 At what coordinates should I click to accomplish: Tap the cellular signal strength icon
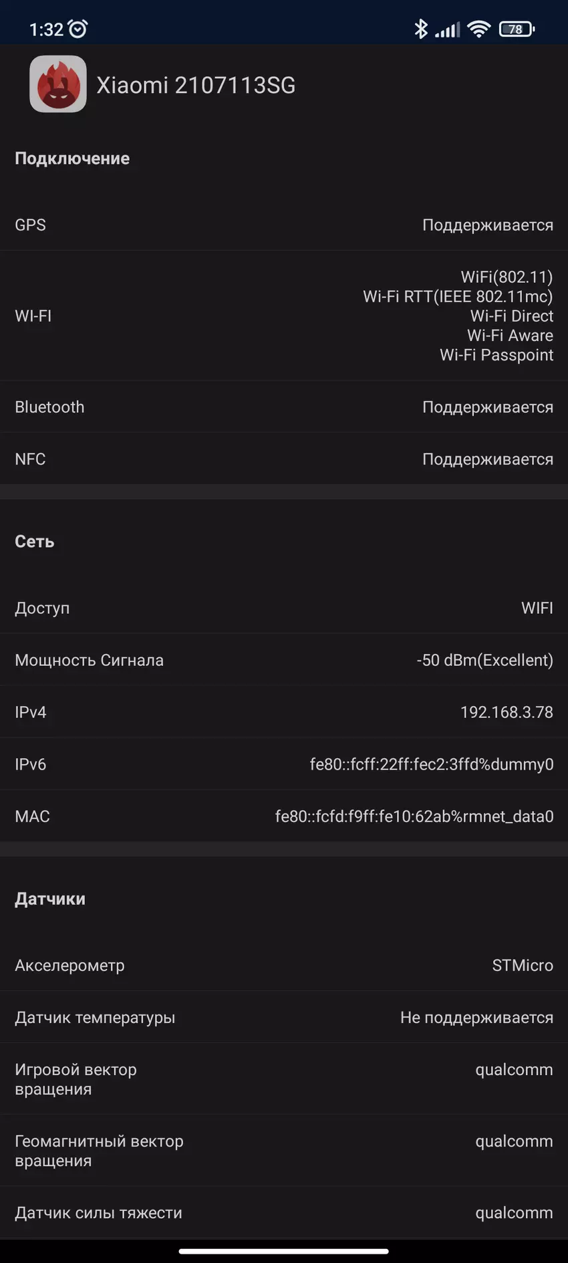tap(448, 29)
